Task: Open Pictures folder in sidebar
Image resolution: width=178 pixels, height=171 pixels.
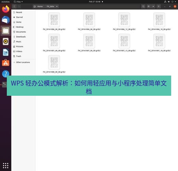Action: 23,47
